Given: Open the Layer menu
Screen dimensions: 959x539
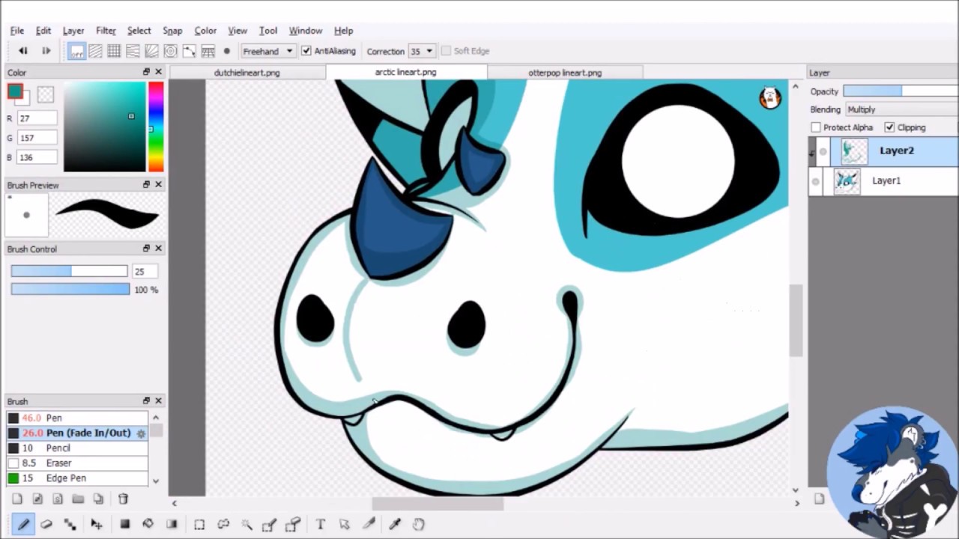Looking at the screenshot, I should [x=73, y=31].
